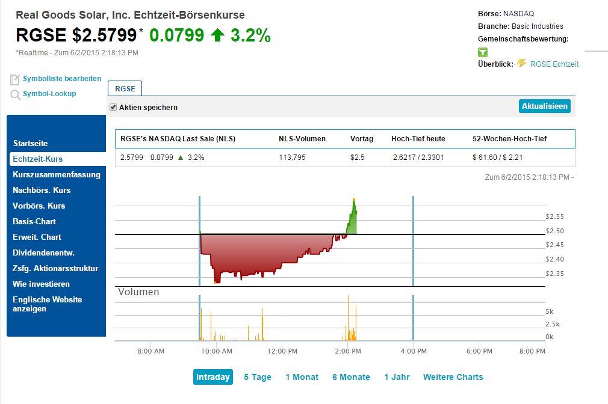Go to Startseite in sidebar
Viewport: 608px width, 404px height.
30,143
